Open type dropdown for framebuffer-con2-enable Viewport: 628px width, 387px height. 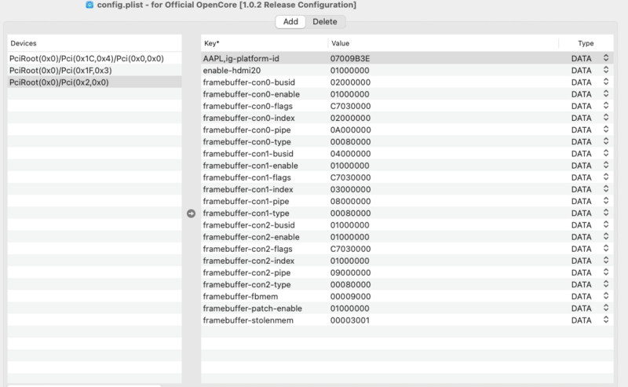pos(606,236)
